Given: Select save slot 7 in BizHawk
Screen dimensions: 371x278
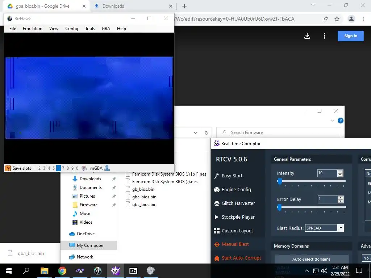Looking at the screenshot, I should click(63, 168).
